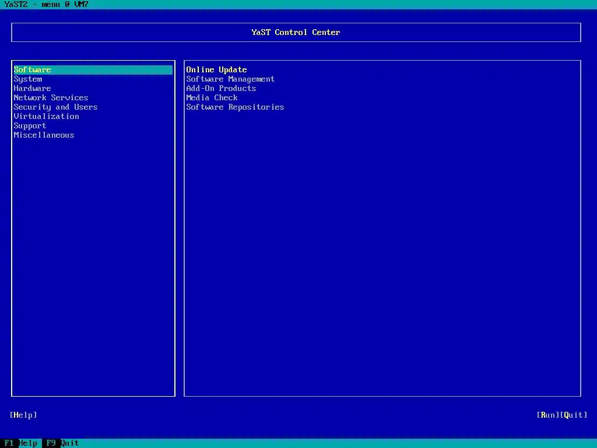Click the [Run] button
Image resolution: width=597 pixels, height=448 pixels.
548,415
